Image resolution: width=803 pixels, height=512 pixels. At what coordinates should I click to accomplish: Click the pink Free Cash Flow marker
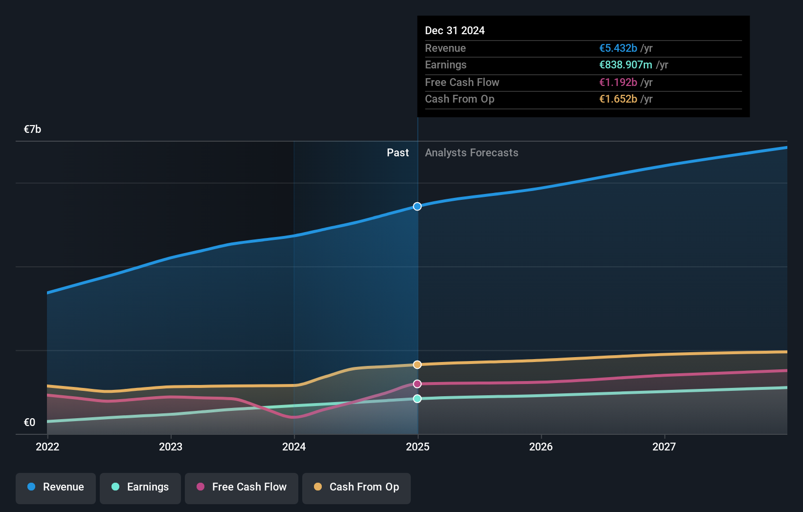coord(417,384)
